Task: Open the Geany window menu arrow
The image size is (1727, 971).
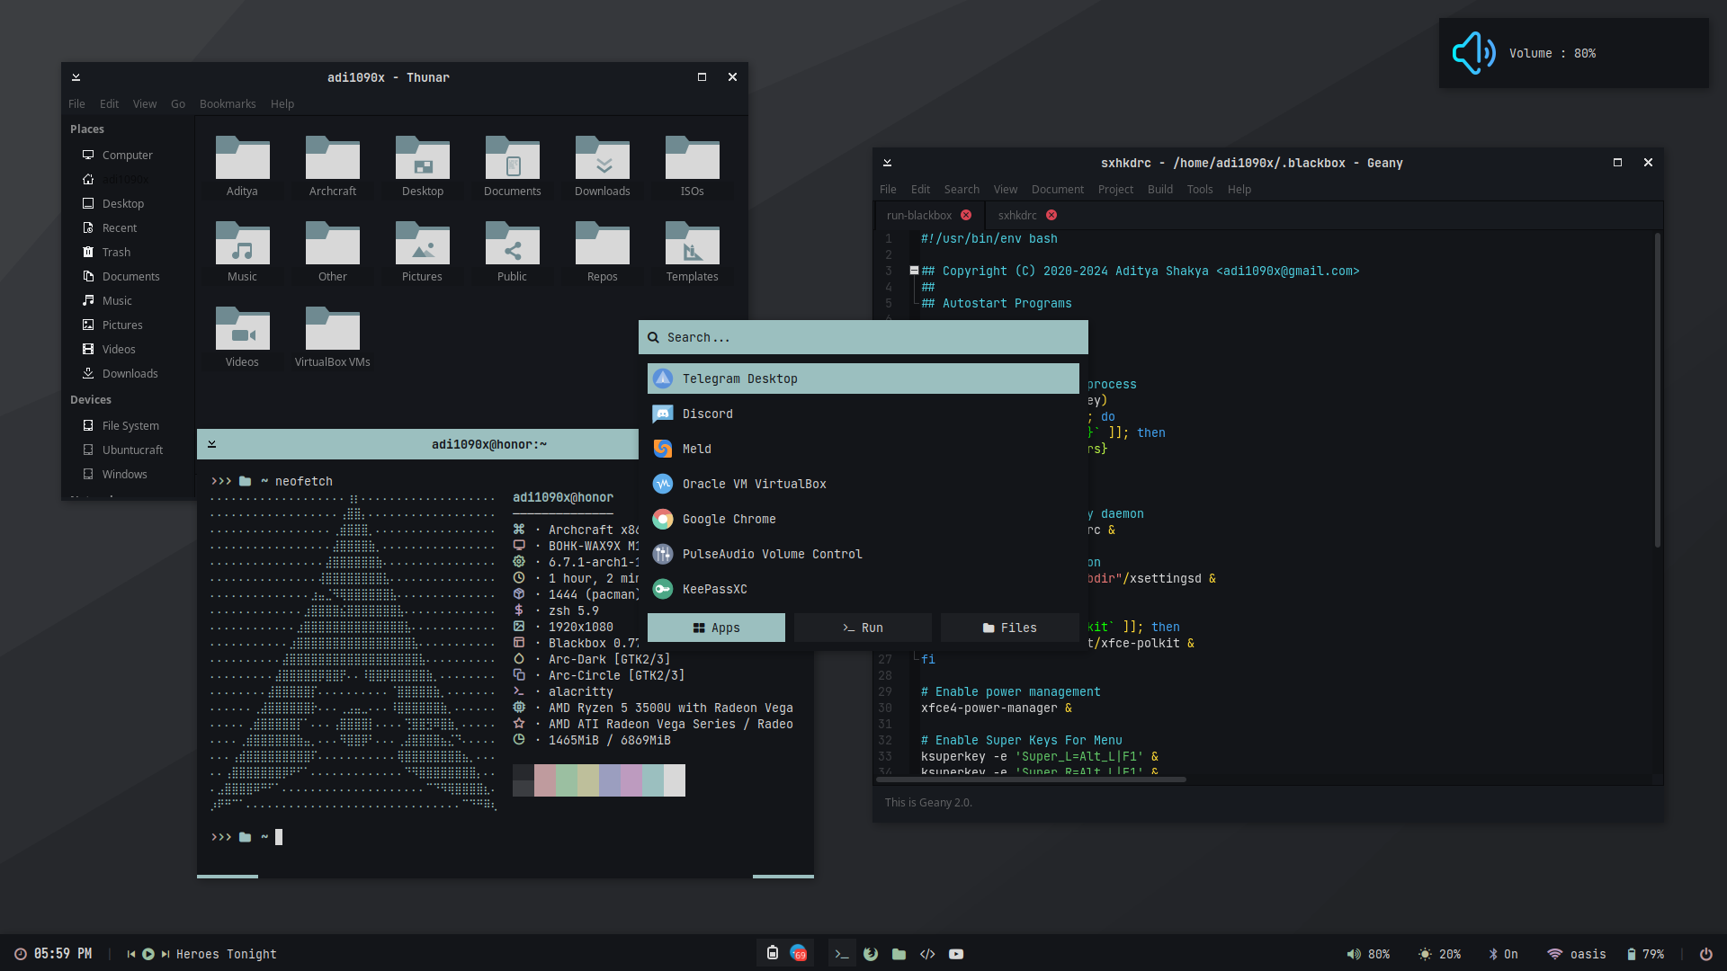Action: pos(887,163)
